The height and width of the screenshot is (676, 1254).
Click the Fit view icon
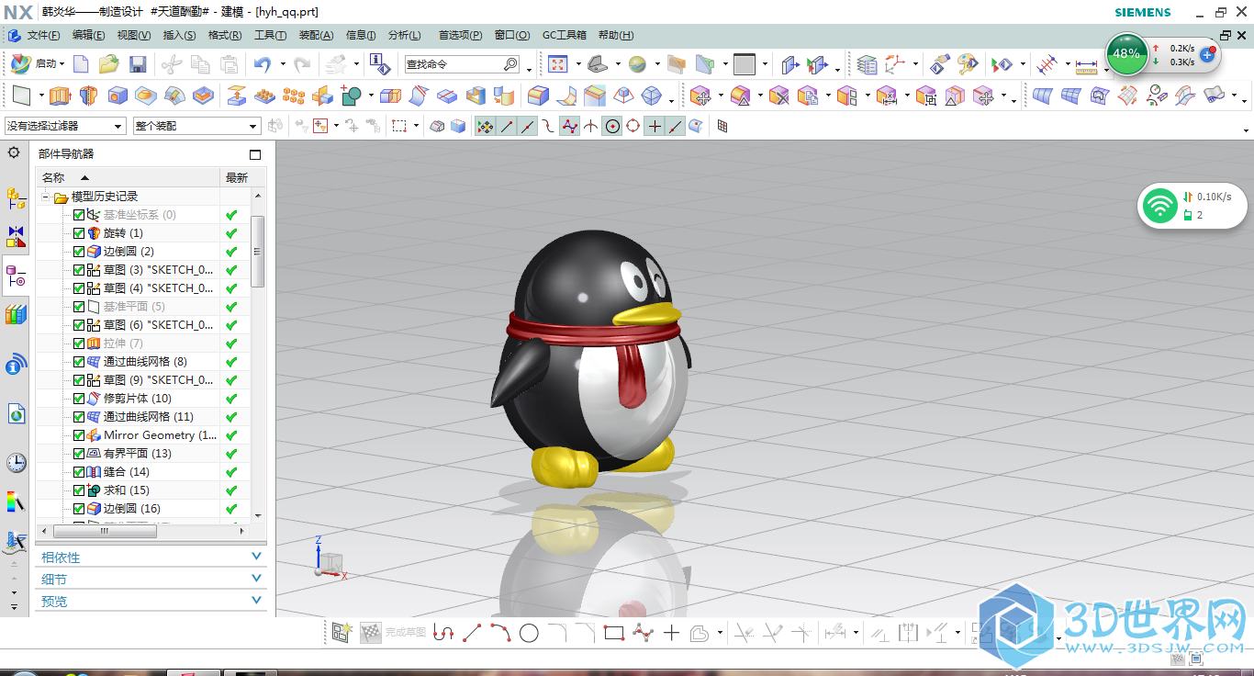[557, 64]
